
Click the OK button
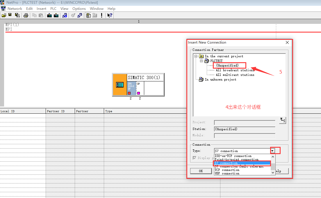pos(201,171)
